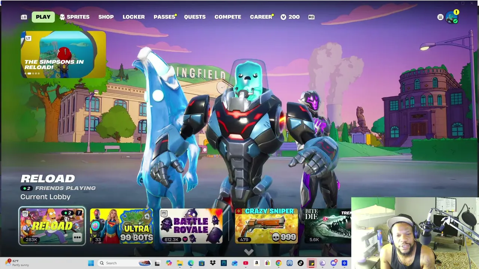The height and width of the screenshot is (269, 479).
Task: Open Amazon from the taskbar
Action: click(256, 263)
